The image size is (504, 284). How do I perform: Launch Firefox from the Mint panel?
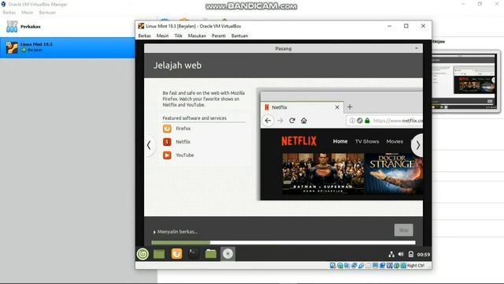coord(176,254)
